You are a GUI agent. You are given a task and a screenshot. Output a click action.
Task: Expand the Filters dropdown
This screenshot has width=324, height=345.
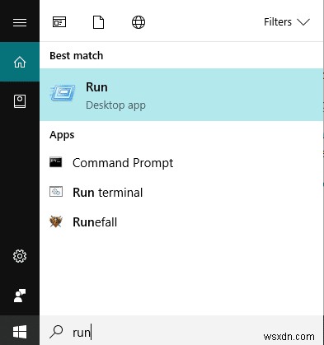(287, 22)
